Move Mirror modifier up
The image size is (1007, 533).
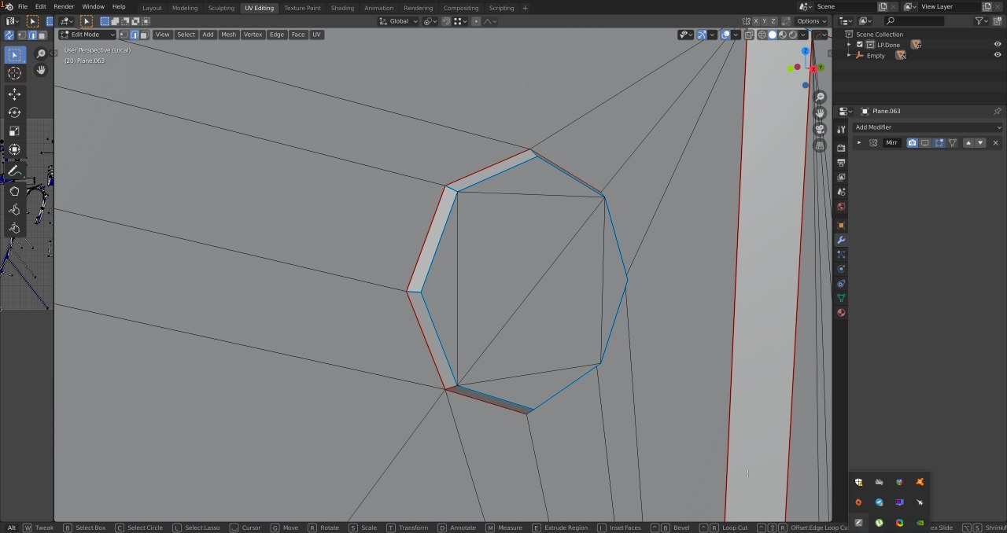pos(968,143)
